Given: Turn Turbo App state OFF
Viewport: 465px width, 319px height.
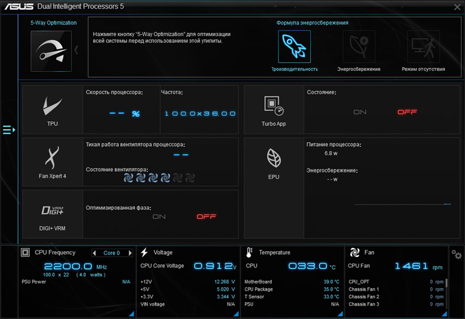Looking at the screenshot, I should [x=407, y=112].
